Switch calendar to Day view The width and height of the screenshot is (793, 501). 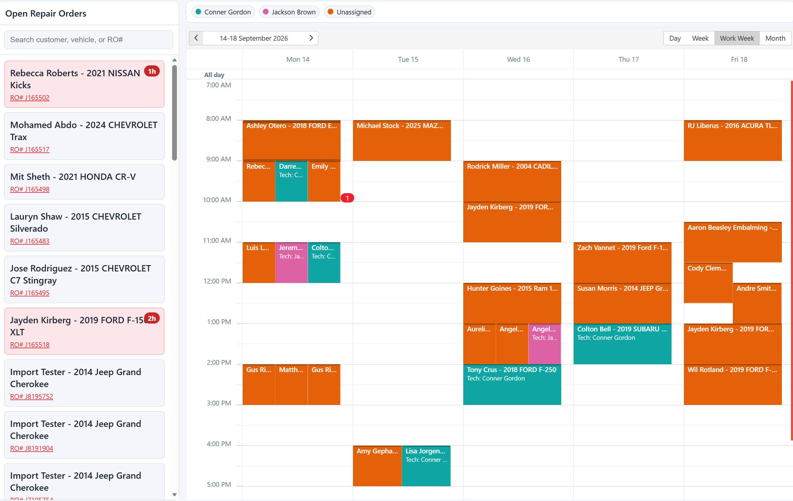coord(675,38)
